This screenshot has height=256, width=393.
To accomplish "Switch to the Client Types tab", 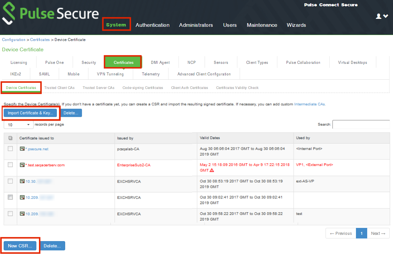I will pyautogui.click(x=257, y=63).
